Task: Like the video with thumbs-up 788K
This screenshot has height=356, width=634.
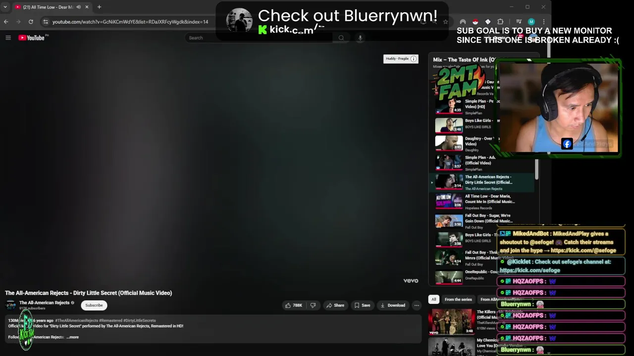Action: coord(294,305)
